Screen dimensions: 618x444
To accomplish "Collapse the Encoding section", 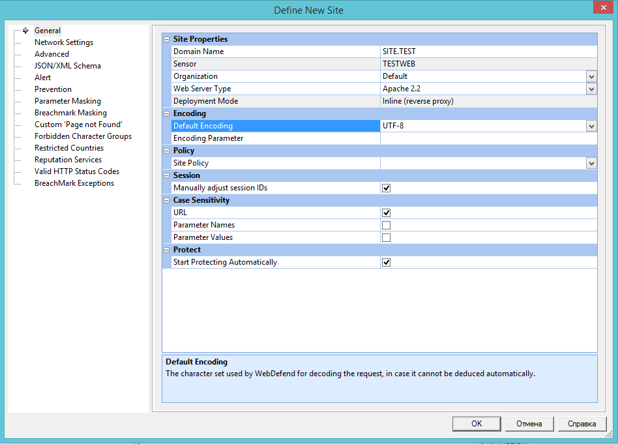I will 167,114.
